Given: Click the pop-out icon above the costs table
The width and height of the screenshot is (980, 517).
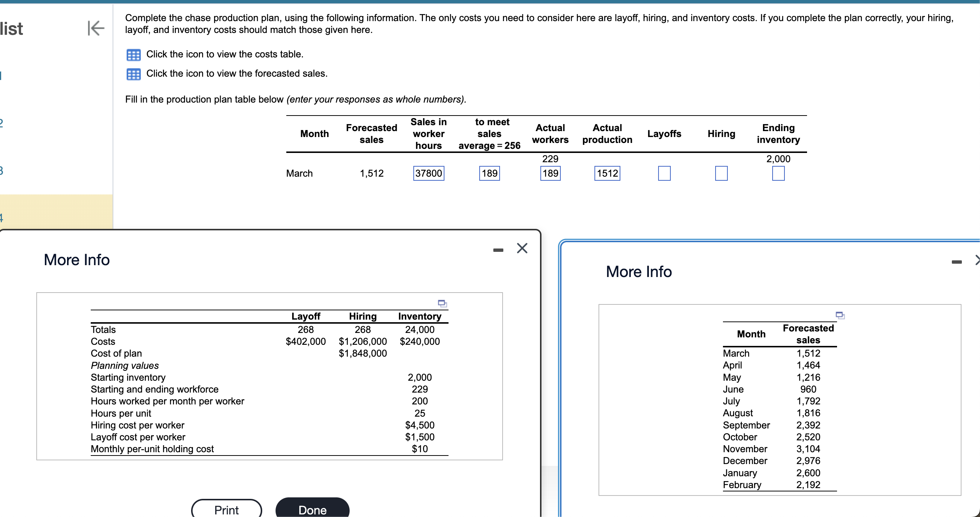Looking at the screenshot, I should [442, 303].
